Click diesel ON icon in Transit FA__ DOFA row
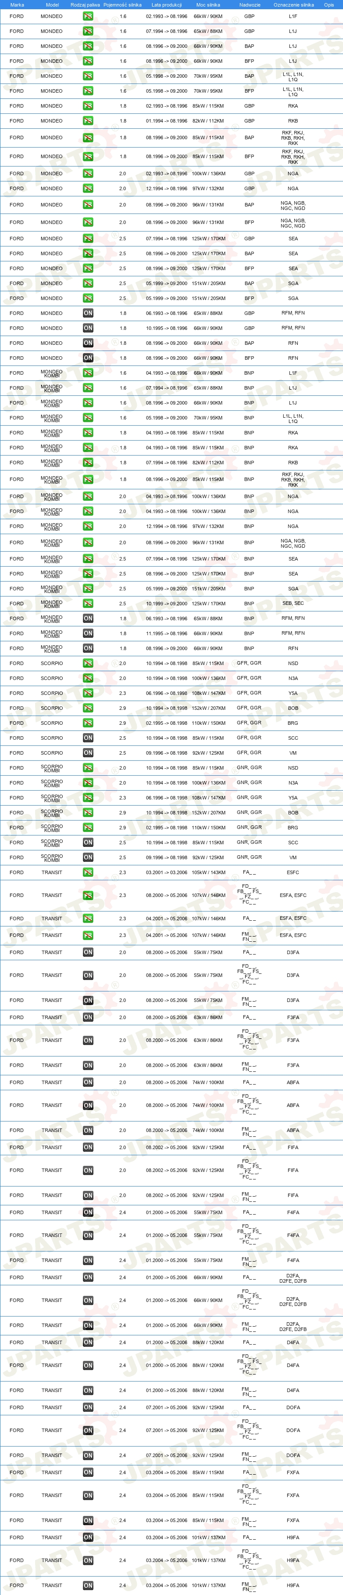 (x=88, y=1407)
